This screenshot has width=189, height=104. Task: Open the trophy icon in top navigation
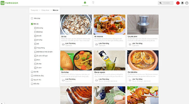tap(93, 3)
